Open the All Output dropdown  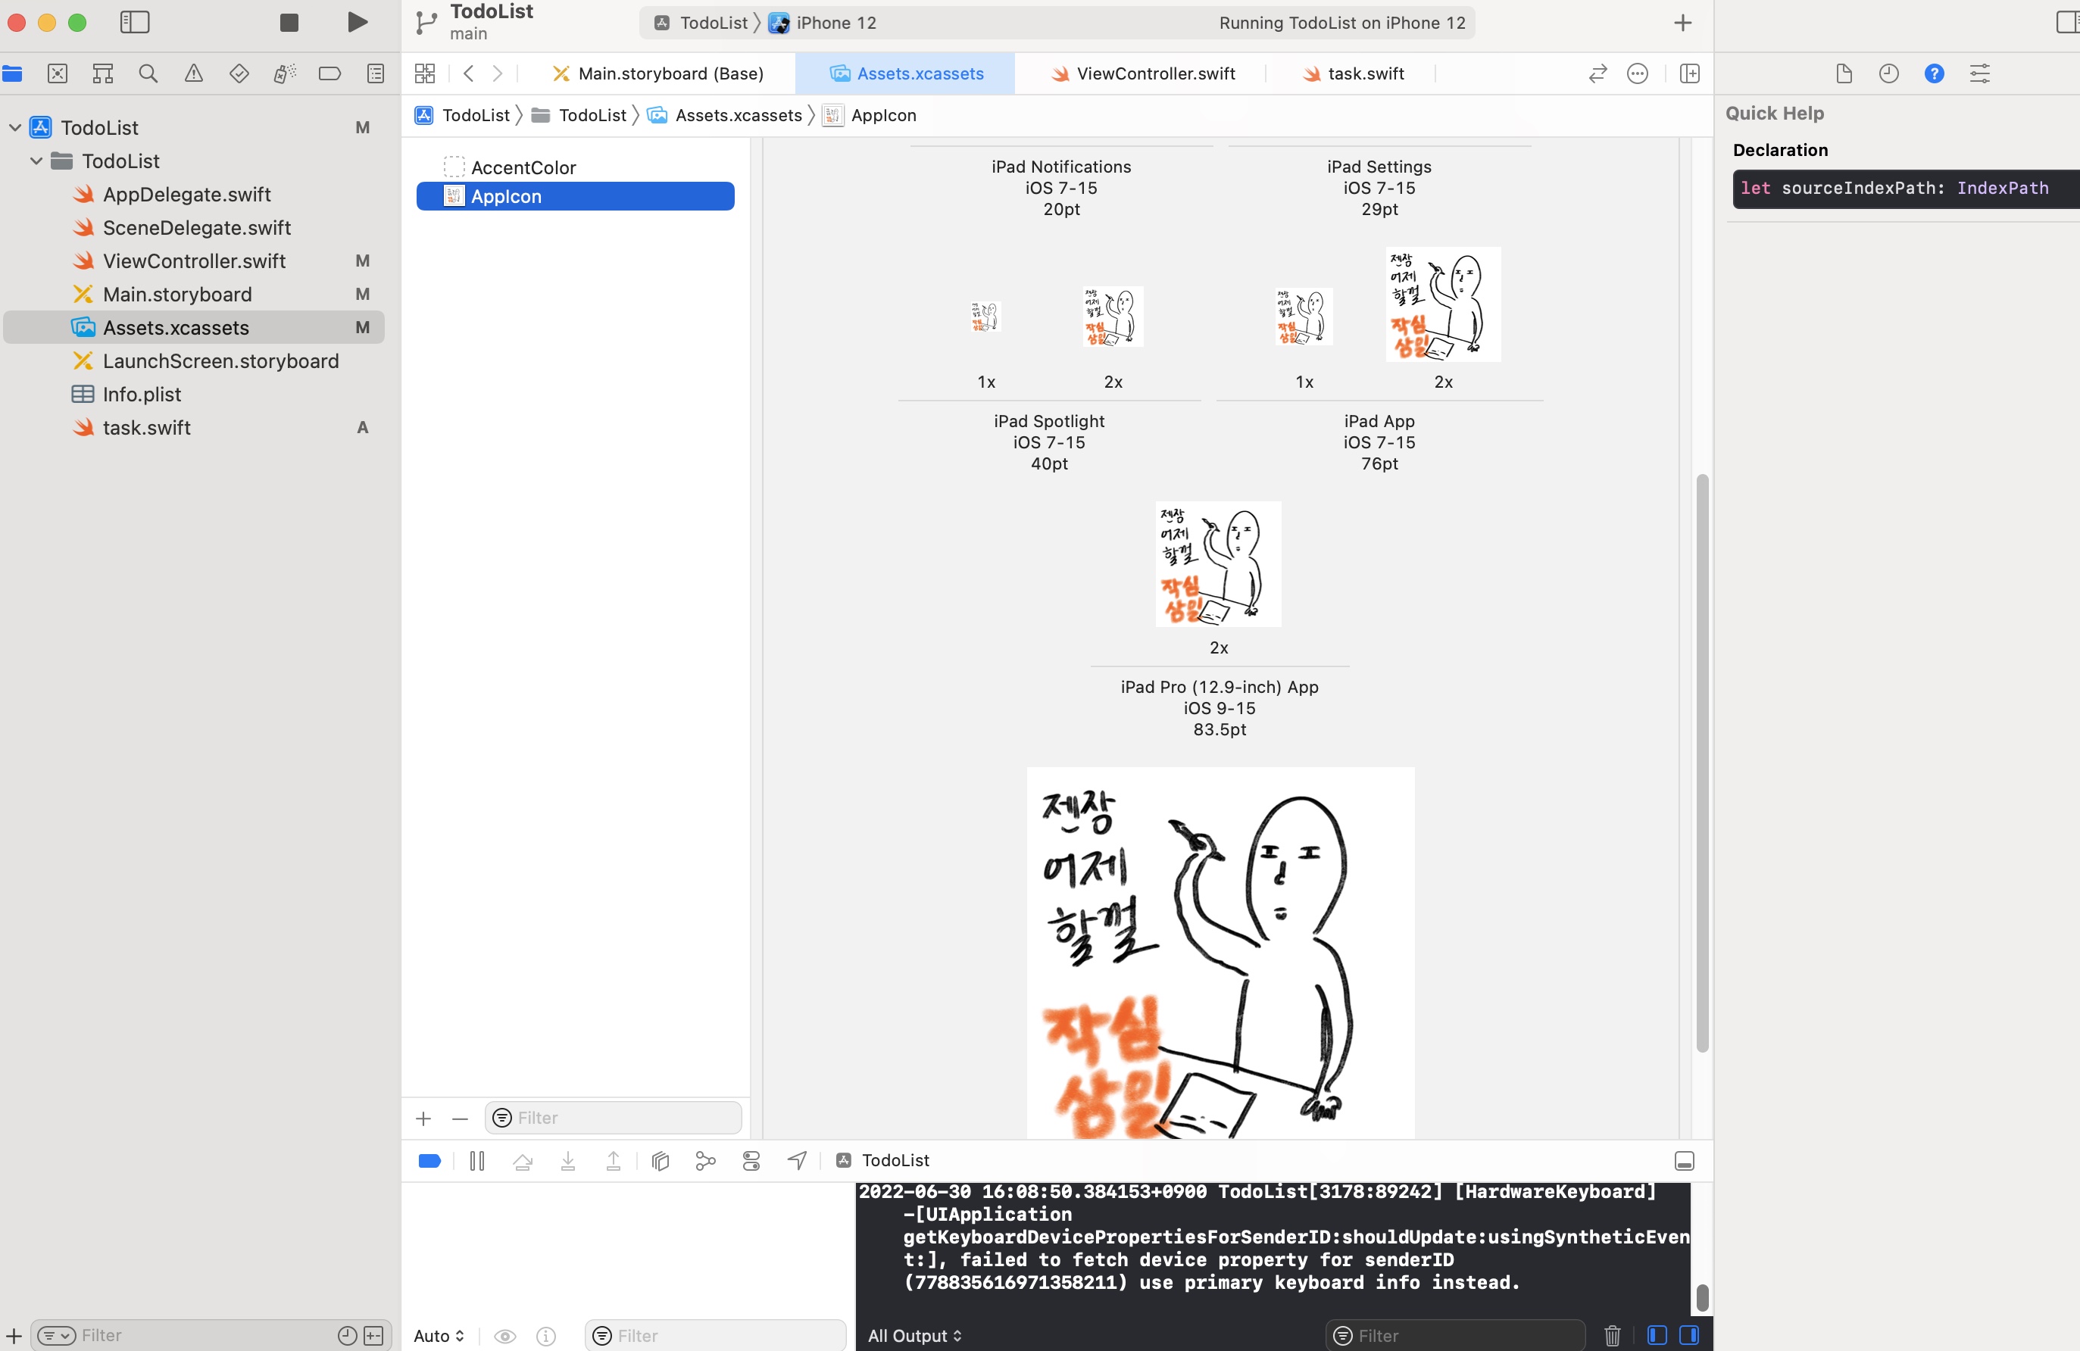click(914, 1335)
